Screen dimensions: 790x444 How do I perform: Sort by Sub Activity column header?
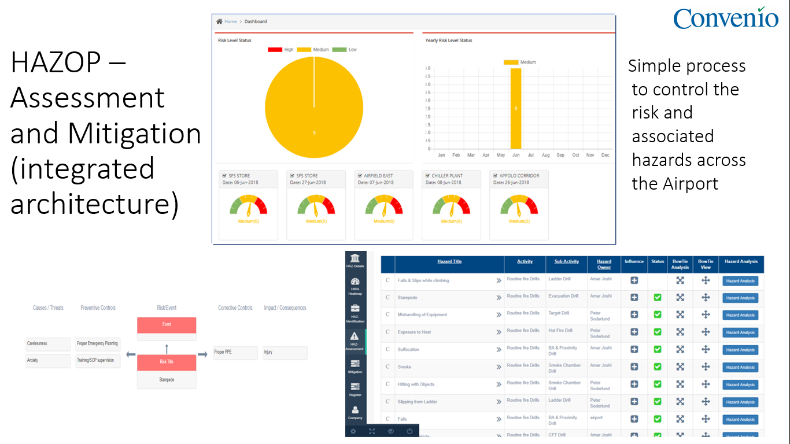click(567, 261)
